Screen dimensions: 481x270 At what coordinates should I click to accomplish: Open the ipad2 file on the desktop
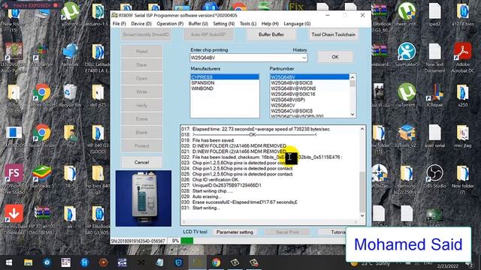pos(434,15)
